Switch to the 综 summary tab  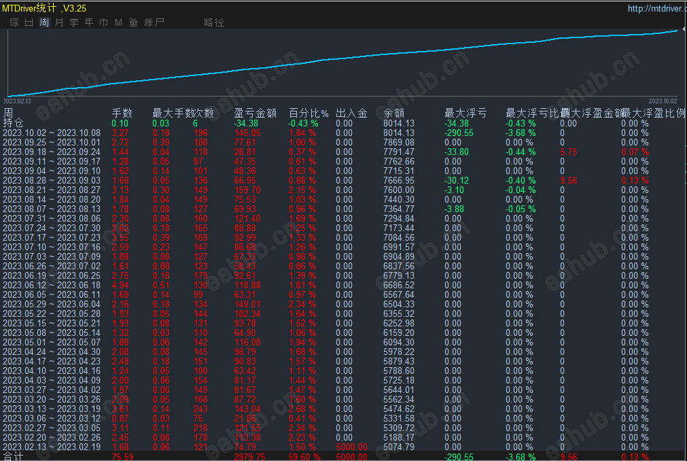click(x=14, y=22)
